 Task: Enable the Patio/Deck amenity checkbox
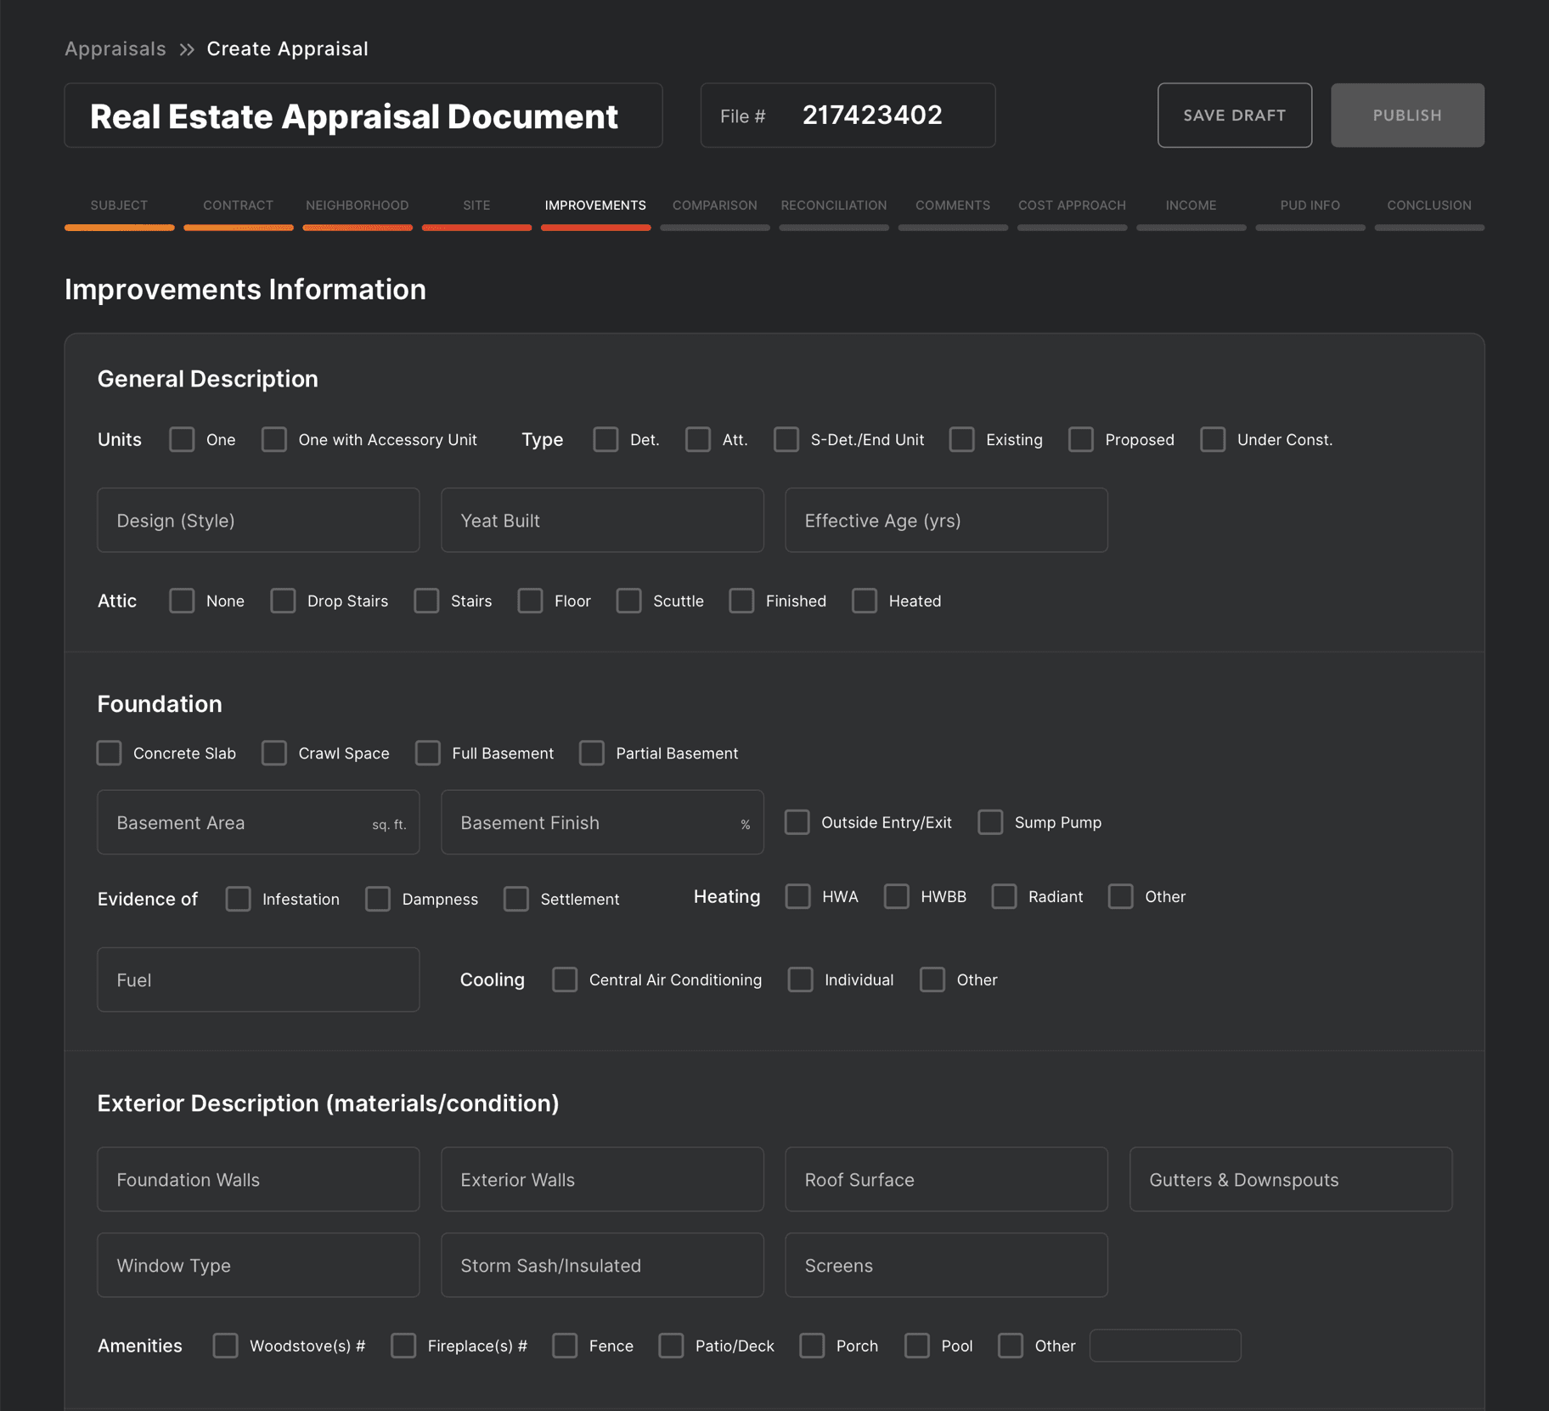tap(672, 1346)
